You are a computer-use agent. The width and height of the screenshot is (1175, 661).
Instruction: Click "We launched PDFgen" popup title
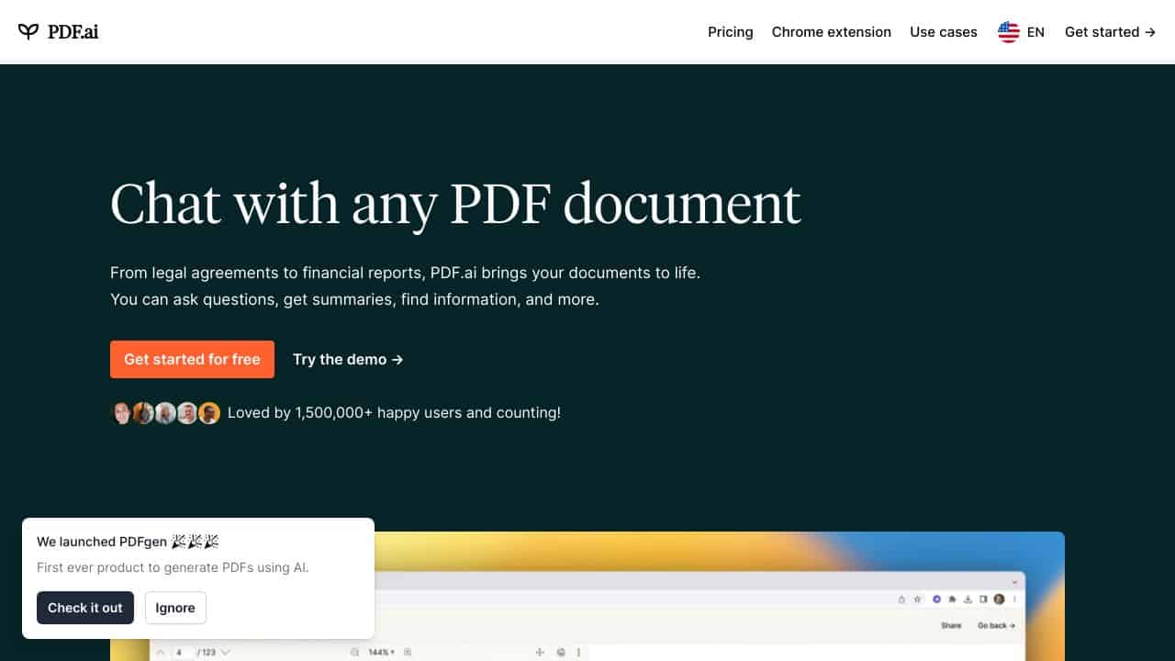coord(128,542)
